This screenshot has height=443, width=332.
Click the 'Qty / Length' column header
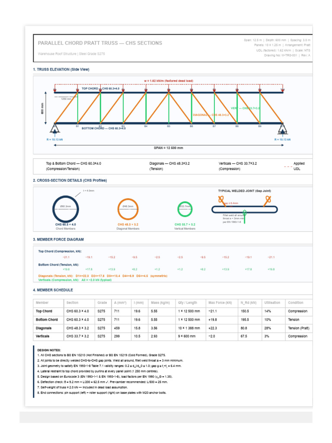point(188,302)
